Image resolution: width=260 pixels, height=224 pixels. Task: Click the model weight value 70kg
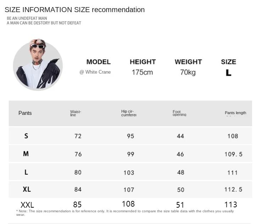coord(188,73)
